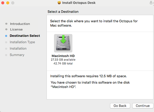154x112 pixels.
Task: Click the Continue button
Action: 143,106
